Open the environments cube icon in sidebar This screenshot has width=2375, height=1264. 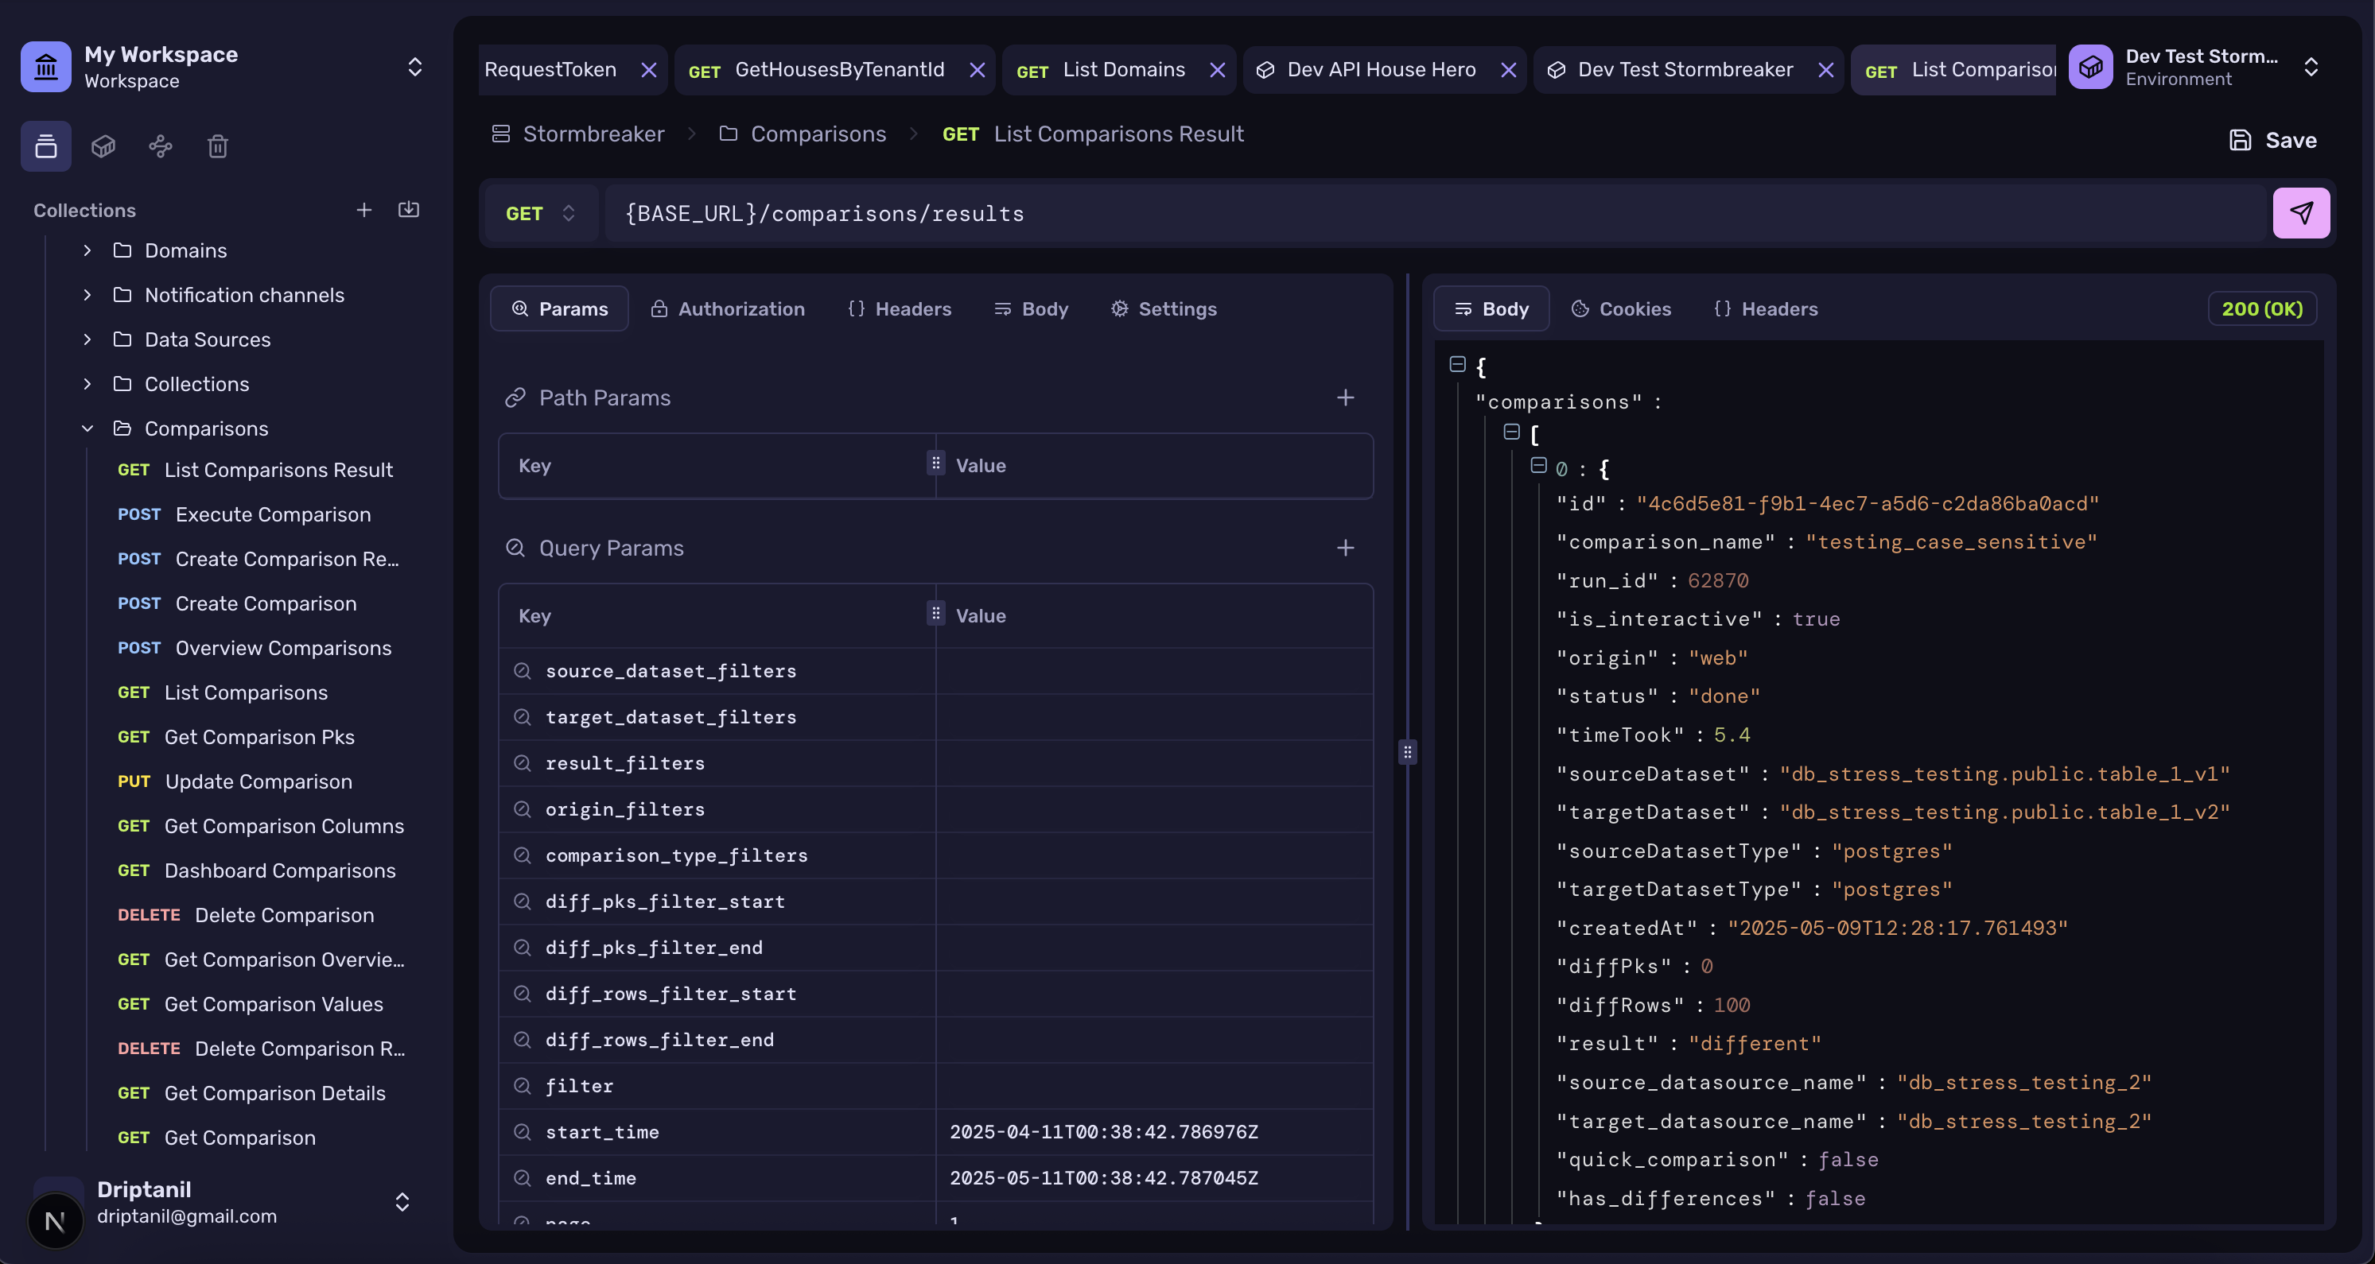pyautogui.click(x=103, y=146)
